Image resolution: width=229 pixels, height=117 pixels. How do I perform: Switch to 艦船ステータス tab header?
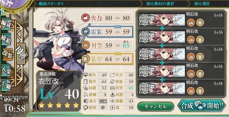click(x=51, y=4)
